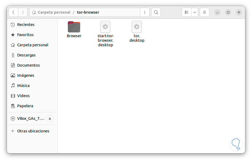This screenshot has height=161, width=252.
Task: Click the home icon in path bar
Action: 34,12
